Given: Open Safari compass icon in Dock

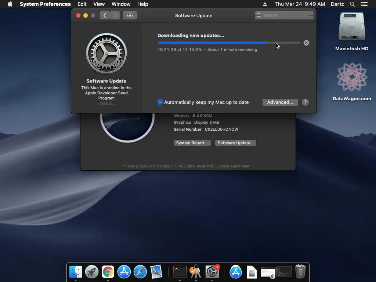Looking at the screenshot, I should click(x=140, y=272).
